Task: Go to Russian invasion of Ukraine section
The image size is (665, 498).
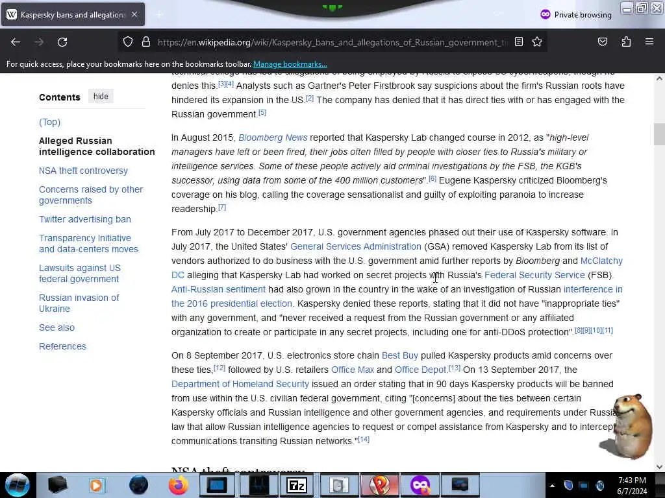Action: [79, 303]
